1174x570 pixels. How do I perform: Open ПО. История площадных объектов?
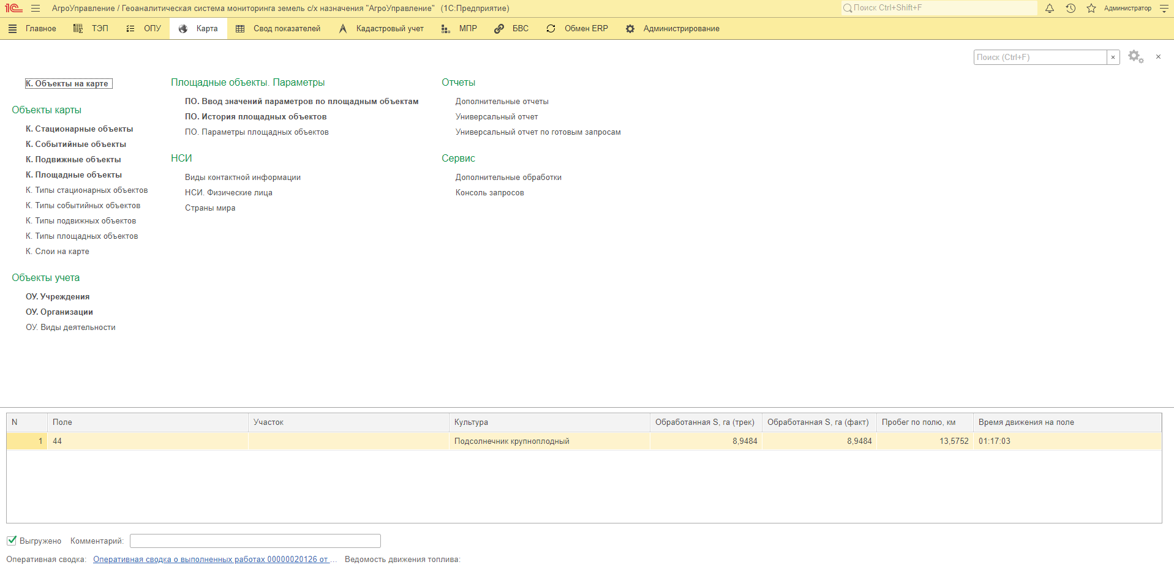[256, 117]
